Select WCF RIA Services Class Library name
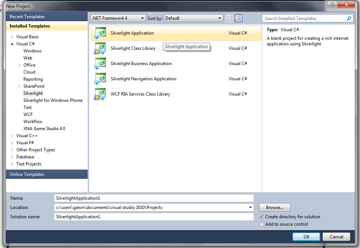 140,94
